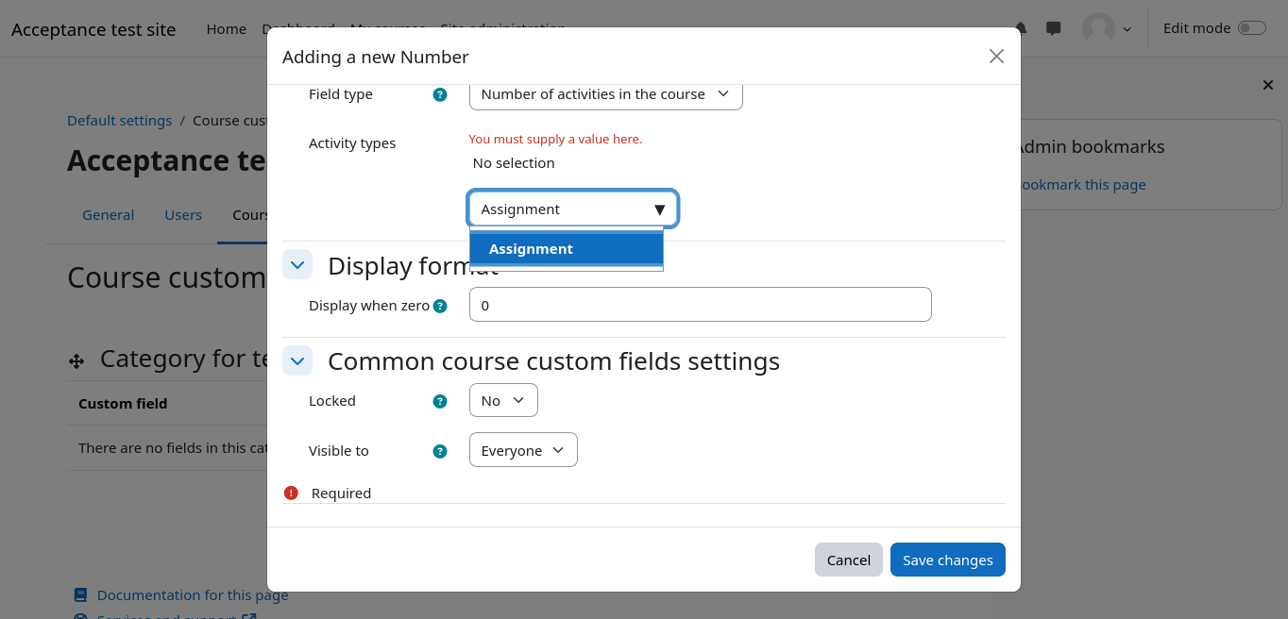1288x619 pixels.
Task: Click the help icon beside Display when zero
Action: (x=439, y=306)
